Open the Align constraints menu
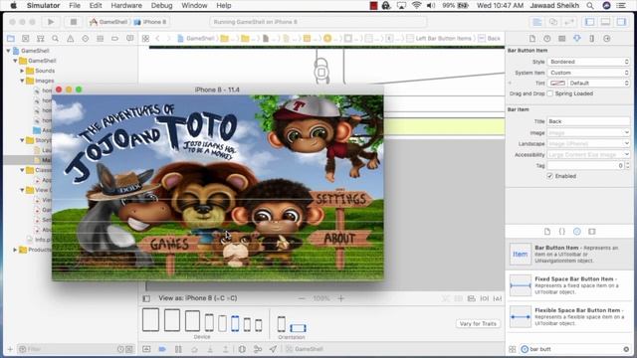 [x=471, y=298]
